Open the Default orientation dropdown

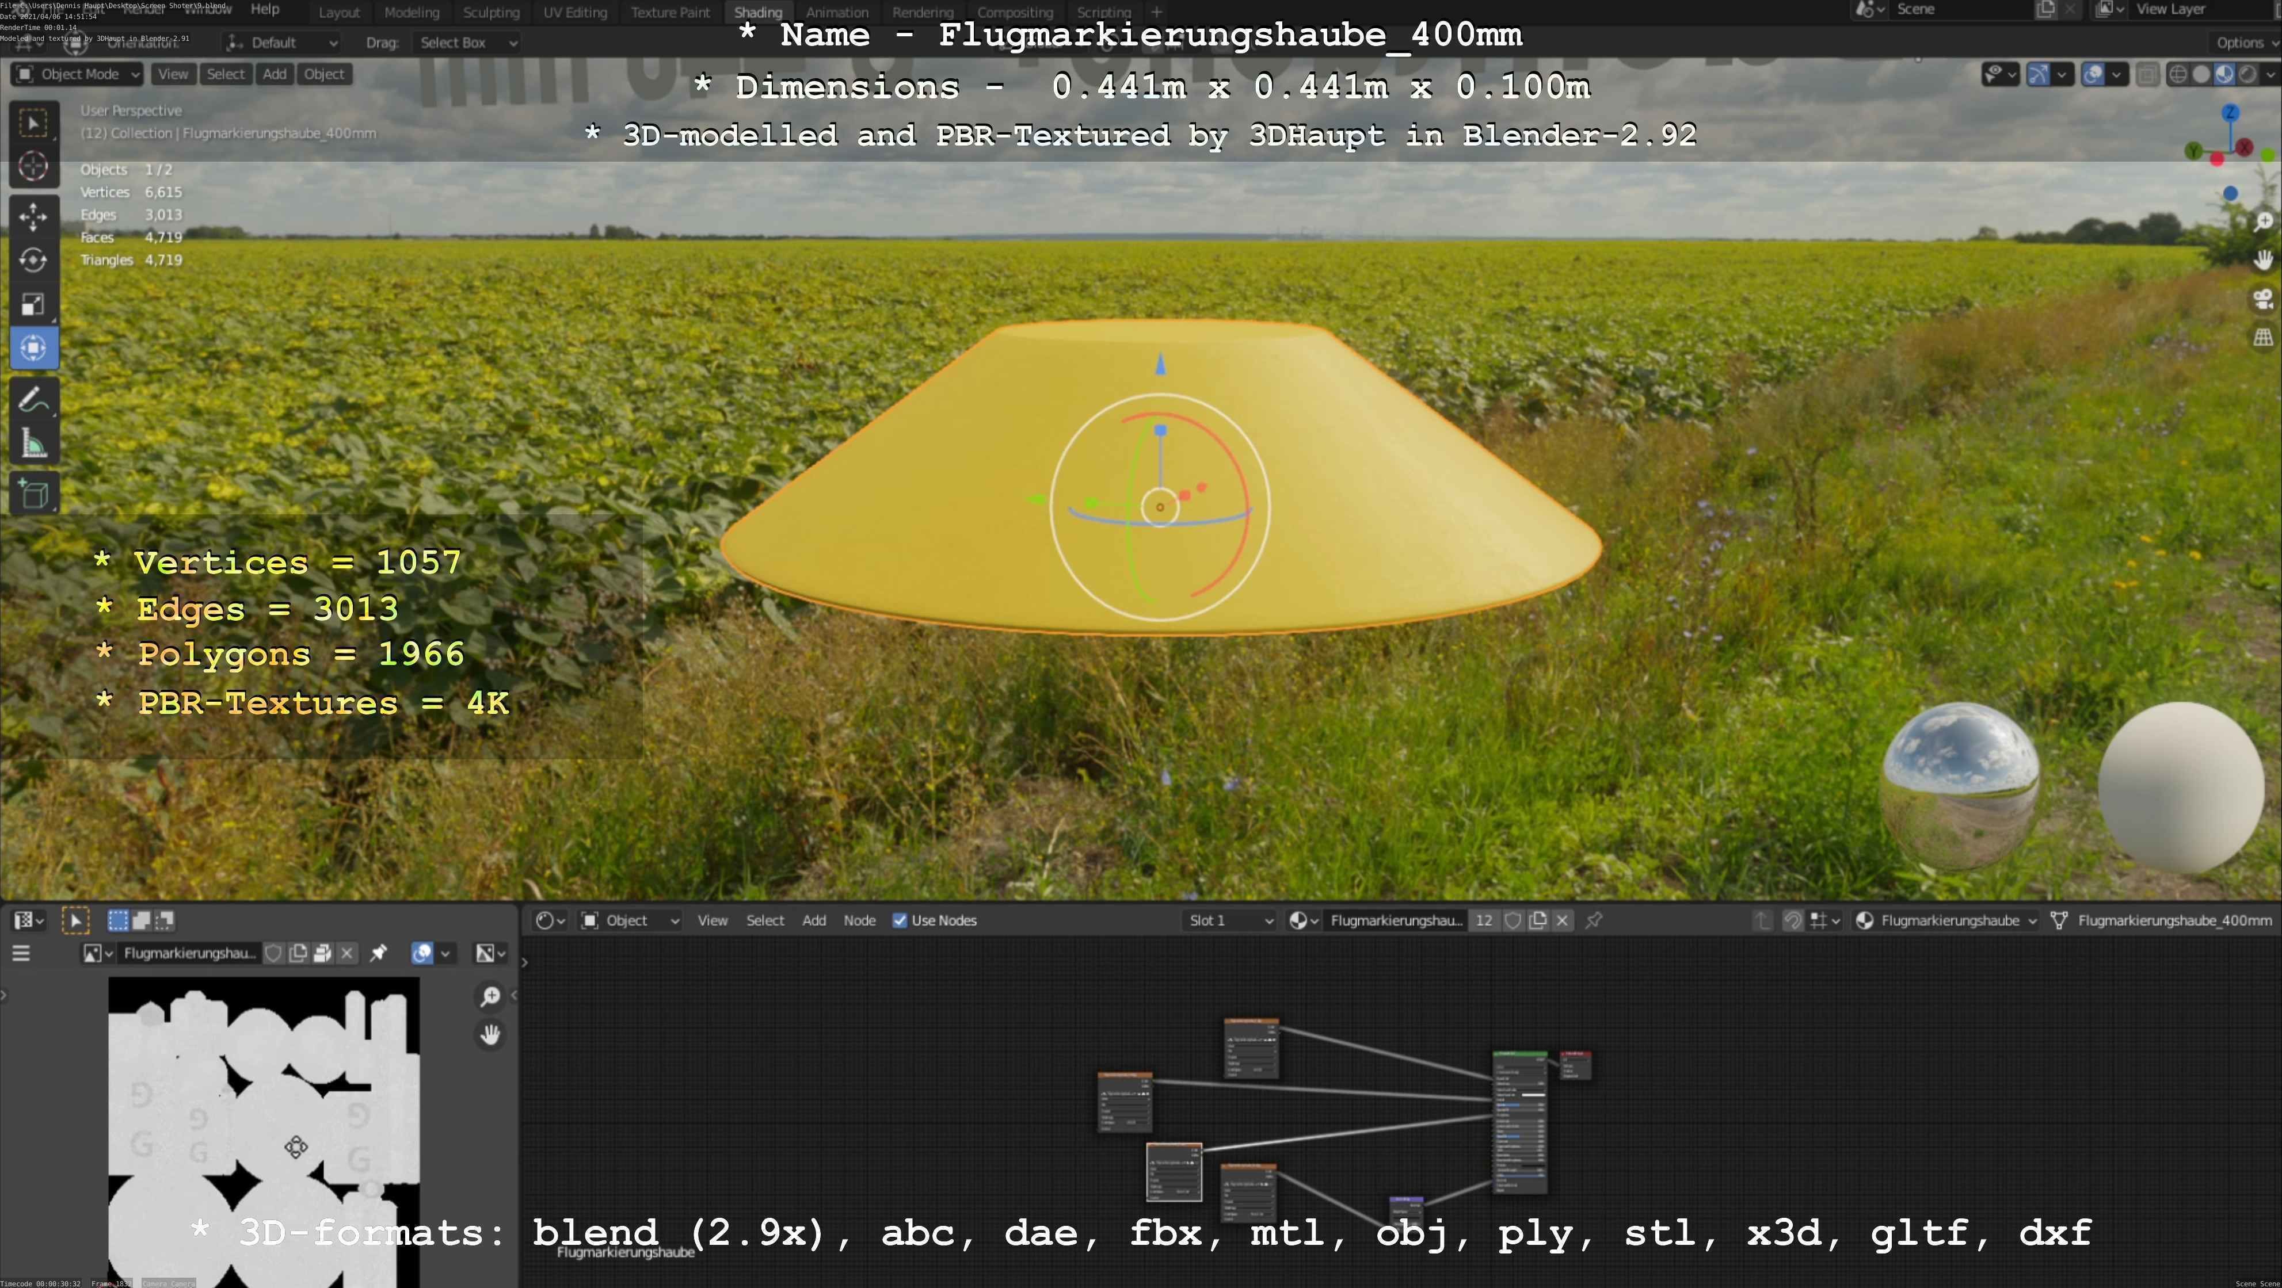[281, 43]
